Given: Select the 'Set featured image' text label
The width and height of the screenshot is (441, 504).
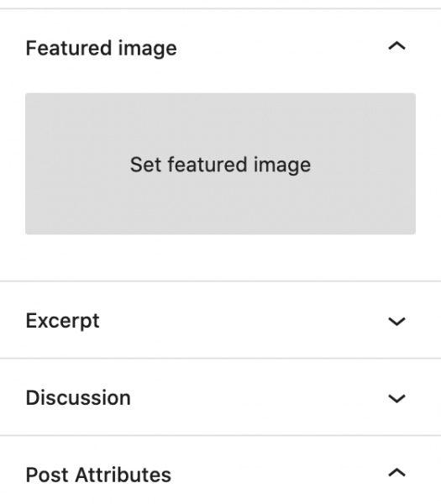Looking at the screenshot, I should pyautogui.click(x=220, y=165).
